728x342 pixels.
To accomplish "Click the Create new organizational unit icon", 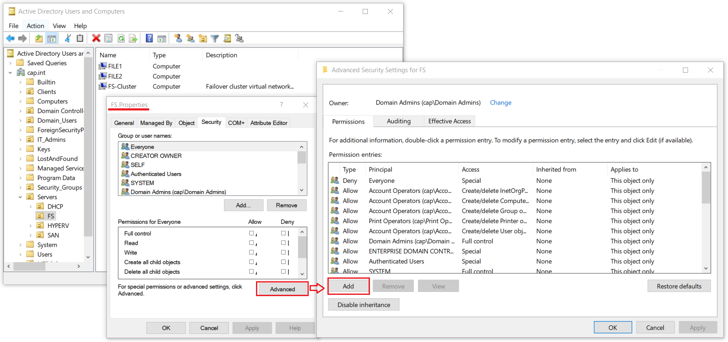I will coord(203,39).
